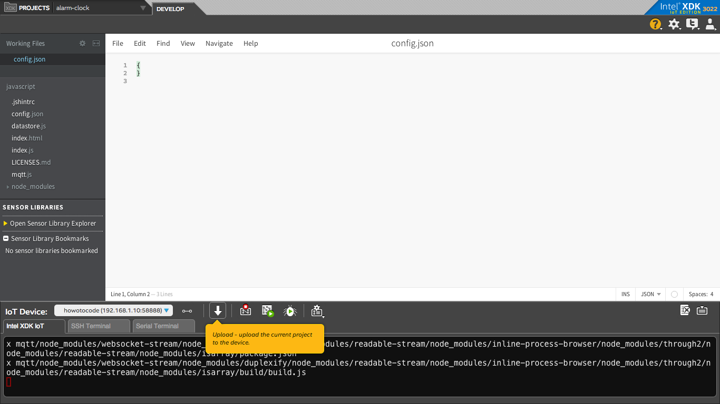Open the Manage daemon settings icon
The image size is (720, 404).
click(x=317, y=311)
